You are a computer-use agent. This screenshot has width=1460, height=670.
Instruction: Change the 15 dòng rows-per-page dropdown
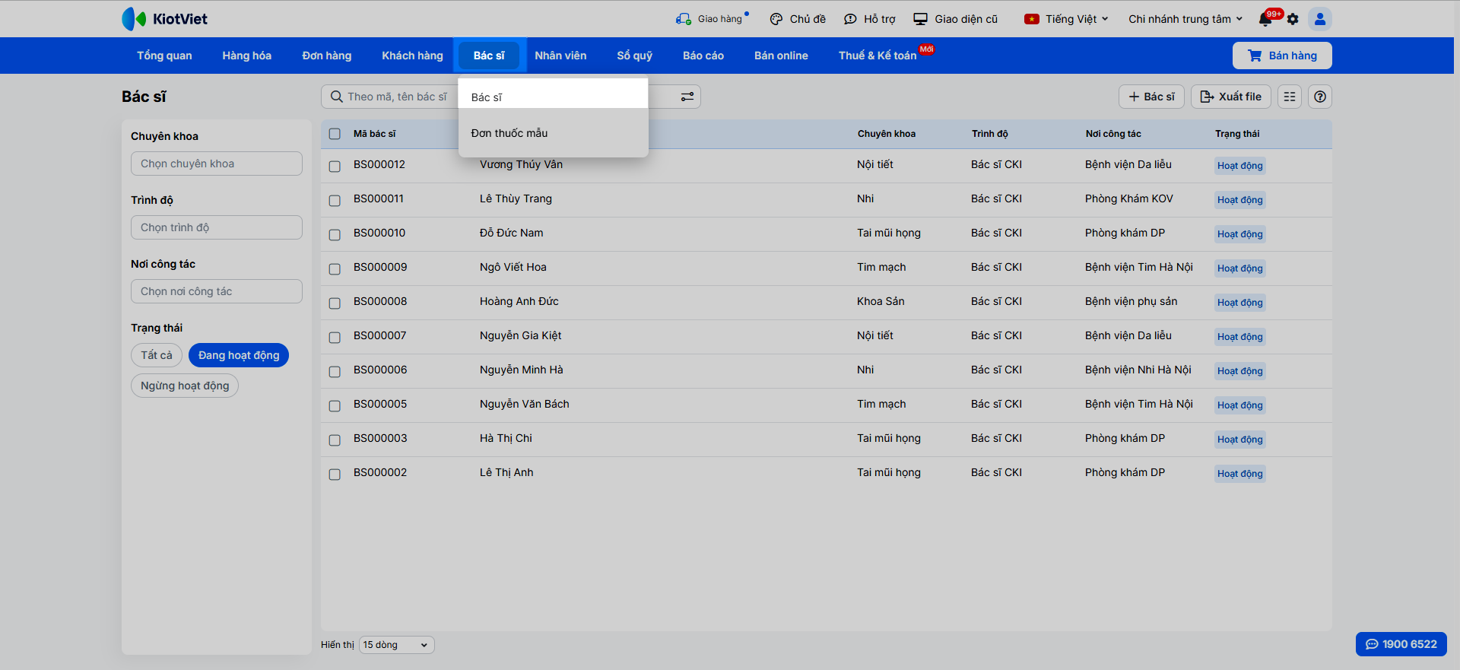[x=397, y=645]
